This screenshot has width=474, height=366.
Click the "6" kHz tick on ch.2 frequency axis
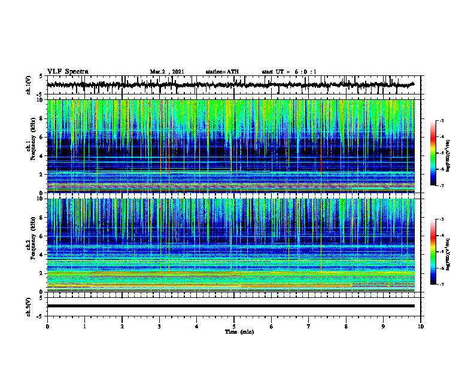41,236
